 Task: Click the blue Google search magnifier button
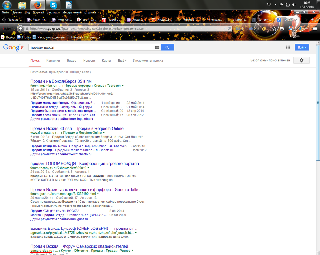point(167,47)
